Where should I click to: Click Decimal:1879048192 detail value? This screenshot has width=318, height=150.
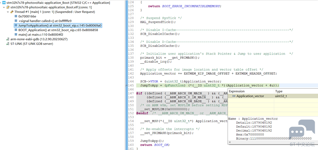(254, 131)
